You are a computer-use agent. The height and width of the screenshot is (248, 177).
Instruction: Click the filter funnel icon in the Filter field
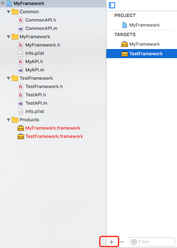134,242
